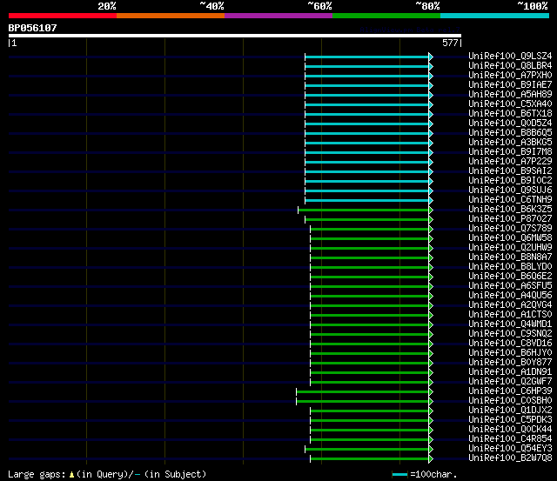Viewport: 557px width, 481px height.
Task: Select the UniRef100_Q2GWF7 label
Action: coord(510,382)
